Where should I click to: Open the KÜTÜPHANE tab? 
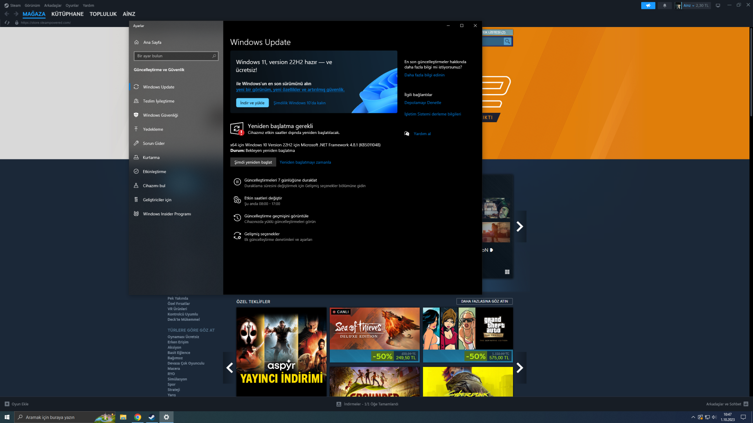(x=67, y=14)
